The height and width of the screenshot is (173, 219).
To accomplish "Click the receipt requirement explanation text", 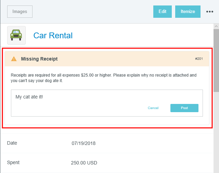I will (x=104, y=78).
